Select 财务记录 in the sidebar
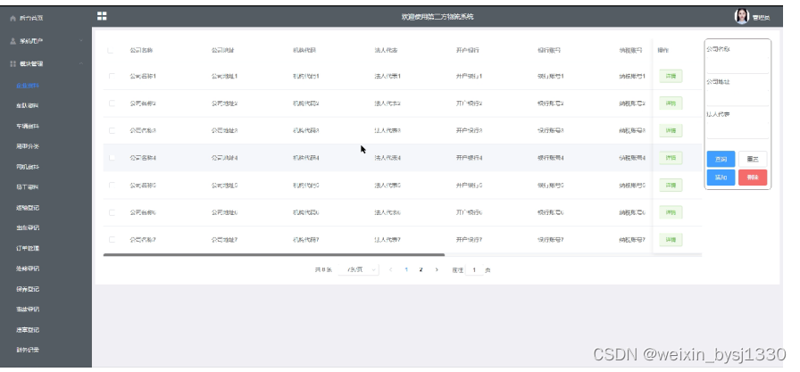This screenshot has width=800, height=372. (28, 350)
